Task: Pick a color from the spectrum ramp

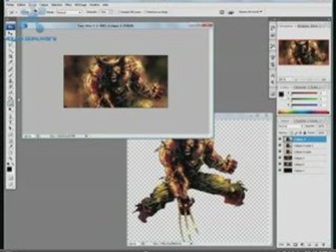Action: tap(304, 113)
